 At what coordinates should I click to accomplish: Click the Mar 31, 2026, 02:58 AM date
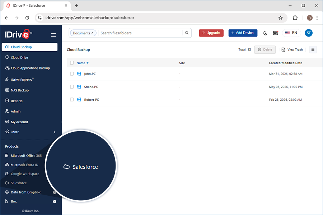tap(286, 74)
